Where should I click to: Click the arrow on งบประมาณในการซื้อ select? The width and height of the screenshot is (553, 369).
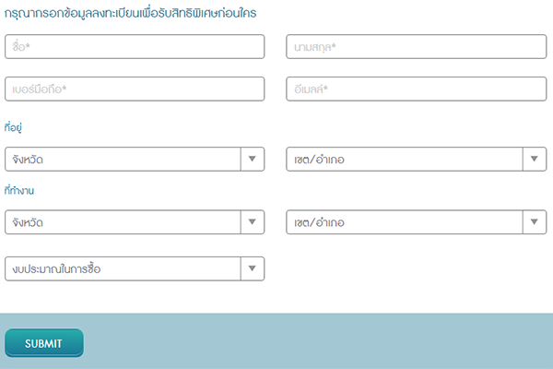point(253,268)
